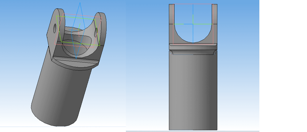Click the blank white area right of viewports

[283, 66]
